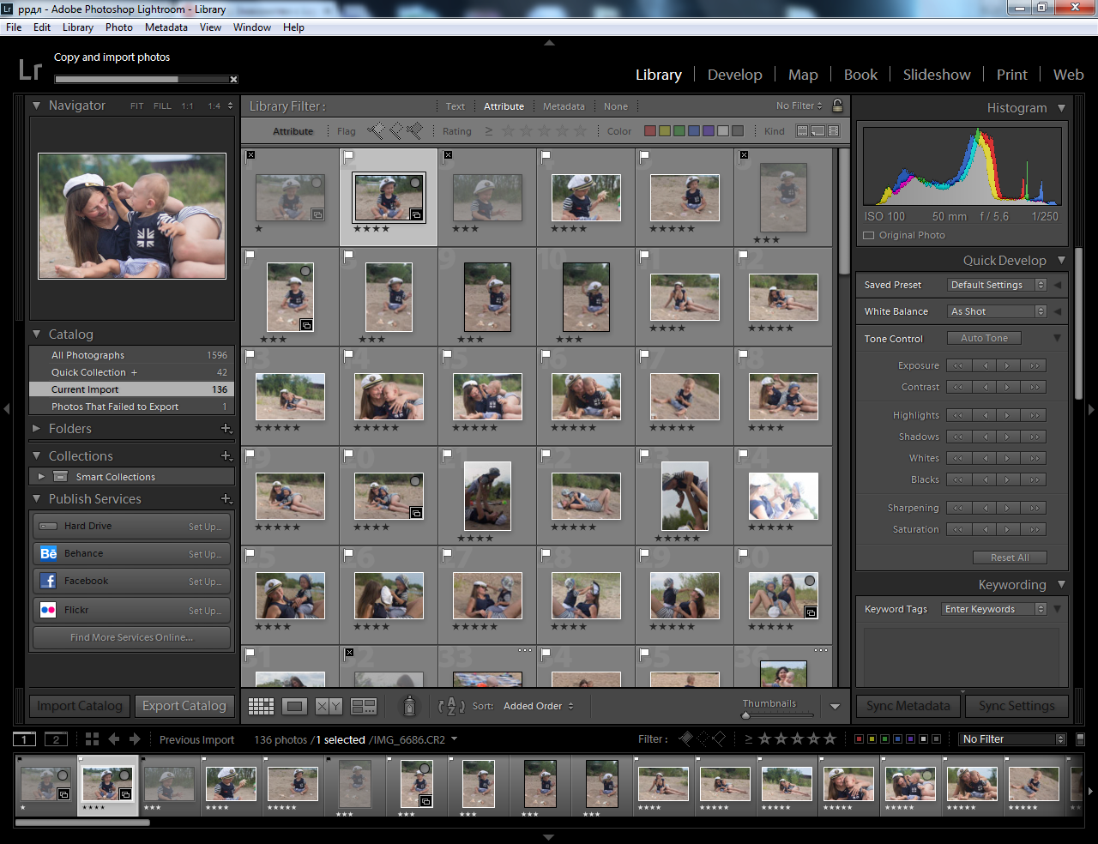Click the Export Catalog button
Image resolution: width=1098 pixels, height=844 pixels.
pyautogui.click(x=184, y=706)
